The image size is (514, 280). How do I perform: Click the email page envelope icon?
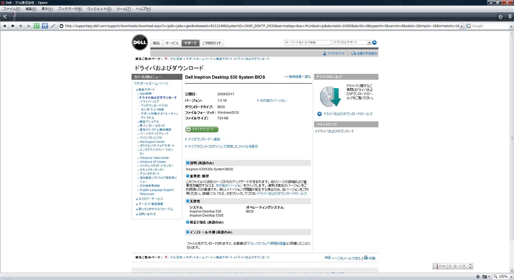(x=327, y=258)
